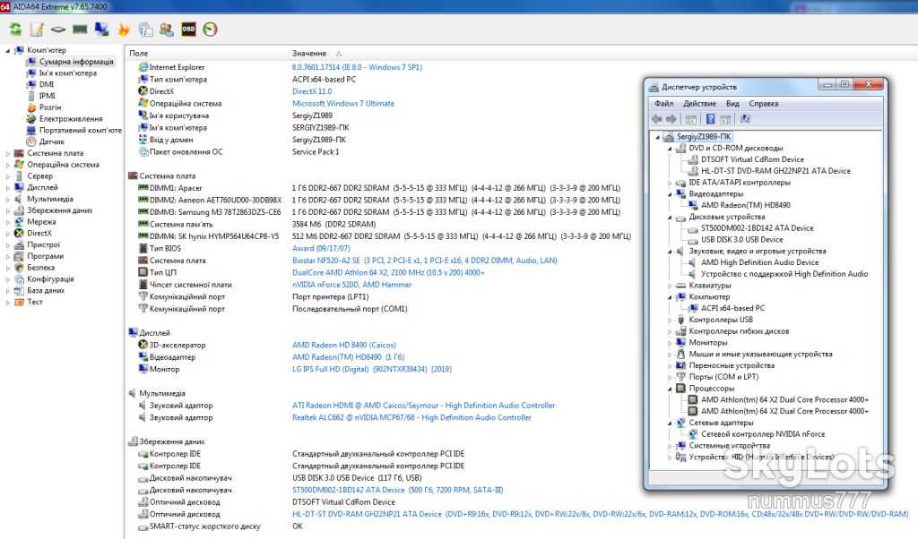Click the scan for hardware changes icon
This screenshot has height=539, width=918.
(745, 119)
